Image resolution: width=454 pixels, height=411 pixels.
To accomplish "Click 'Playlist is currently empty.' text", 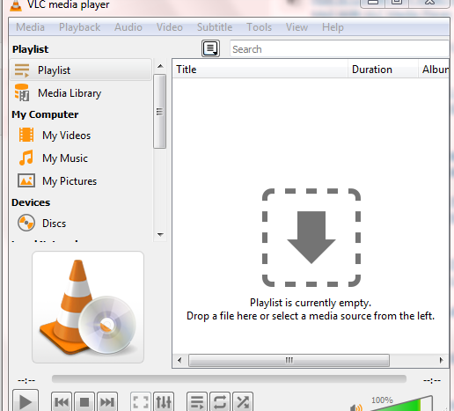I will [311, 303].
